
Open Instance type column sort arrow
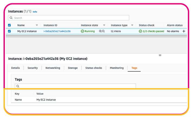pyautogui.click(x=132, y=25)
